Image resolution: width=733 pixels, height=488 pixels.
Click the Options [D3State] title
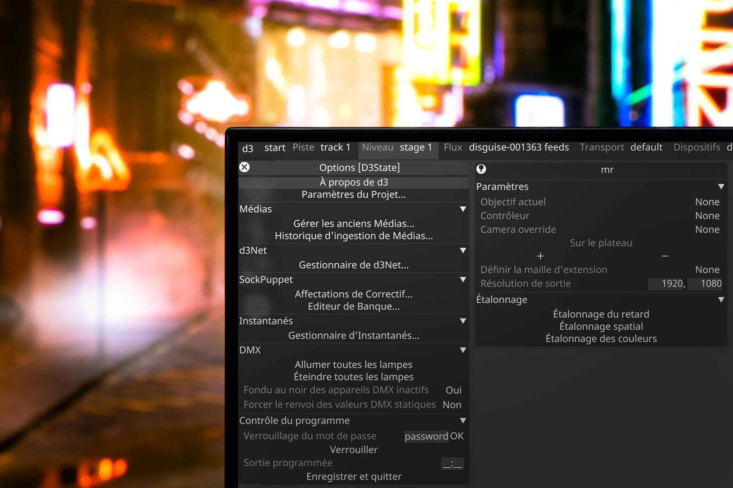[x=360, y=168]
